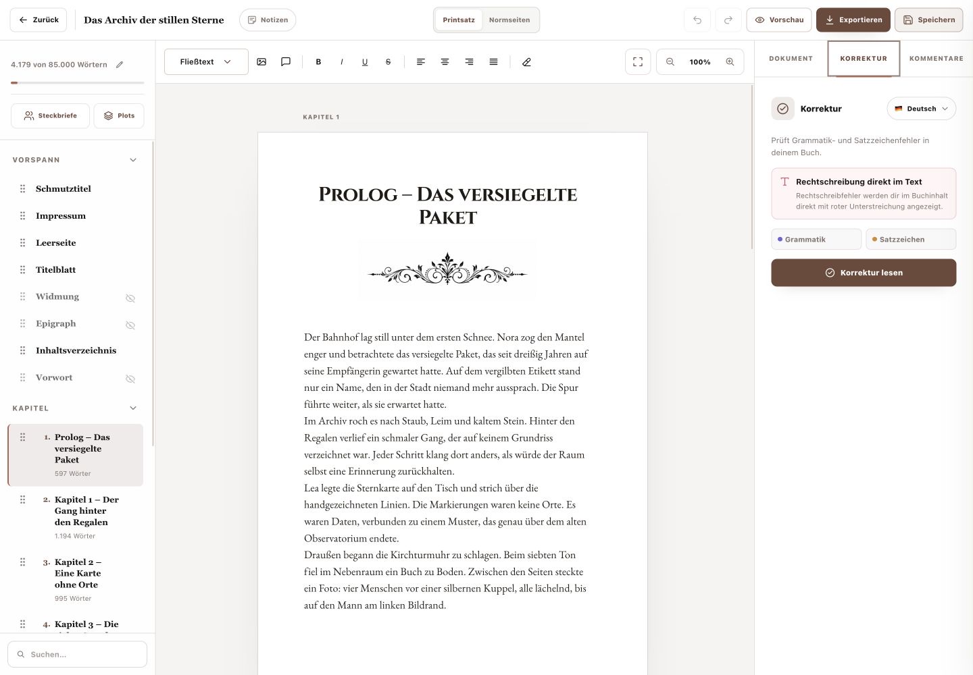Go back with Zurück button
Screen dimensions: 973x675
click(x=39, y=20)
